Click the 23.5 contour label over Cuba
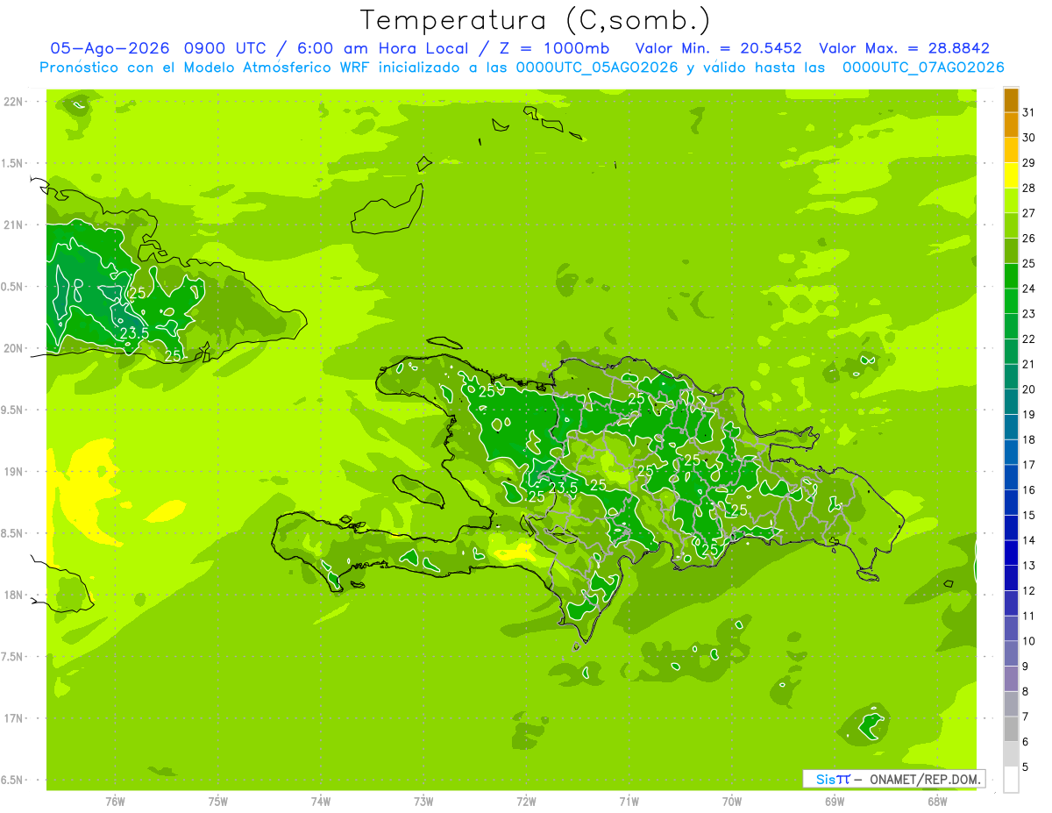This screenshot has height=813, width=1052. pyautogui.click(x=134, y=333)
